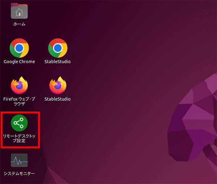Click the waveform graphic of System Monitor
The image size is (217, 184).
pos(19,161)
